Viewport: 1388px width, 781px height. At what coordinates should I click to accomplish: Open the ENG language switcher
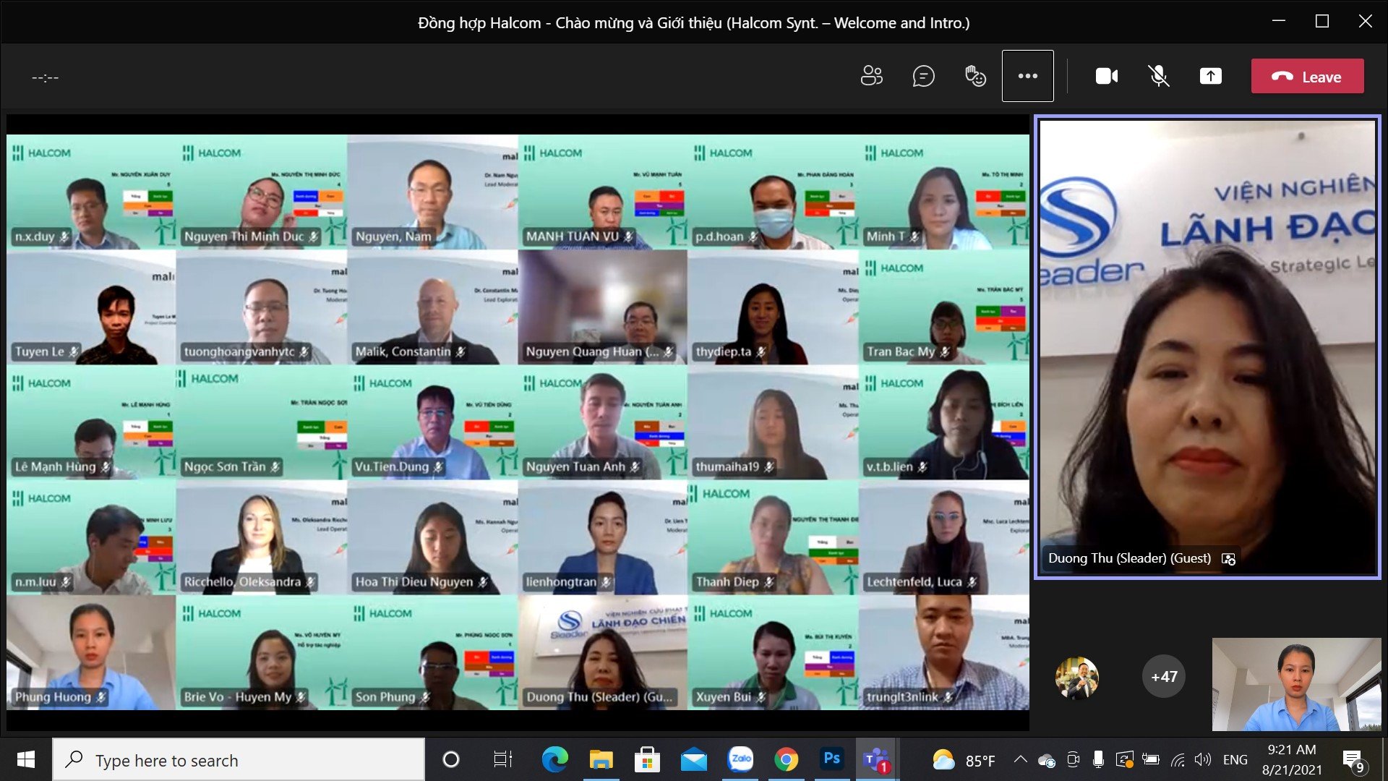(1235, 760)
